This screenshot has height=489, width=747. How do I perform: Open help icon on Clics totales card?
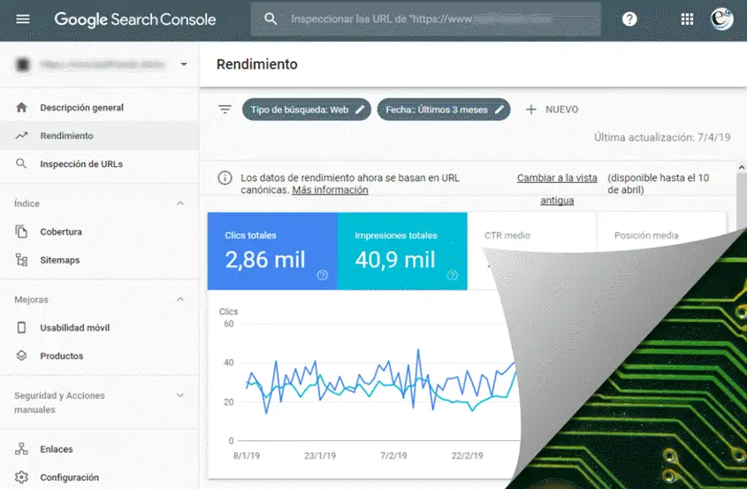tap(323, 275)
